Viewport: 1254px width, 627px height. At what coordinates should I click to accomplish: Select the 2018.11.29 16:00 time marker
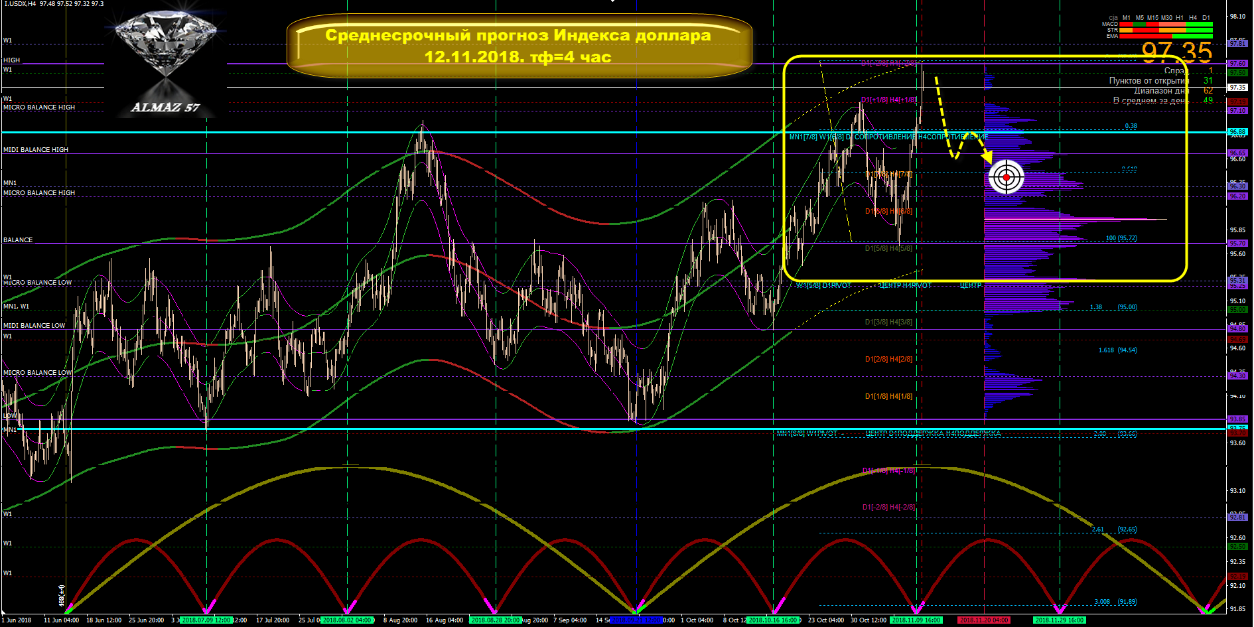click(1059, 620)
